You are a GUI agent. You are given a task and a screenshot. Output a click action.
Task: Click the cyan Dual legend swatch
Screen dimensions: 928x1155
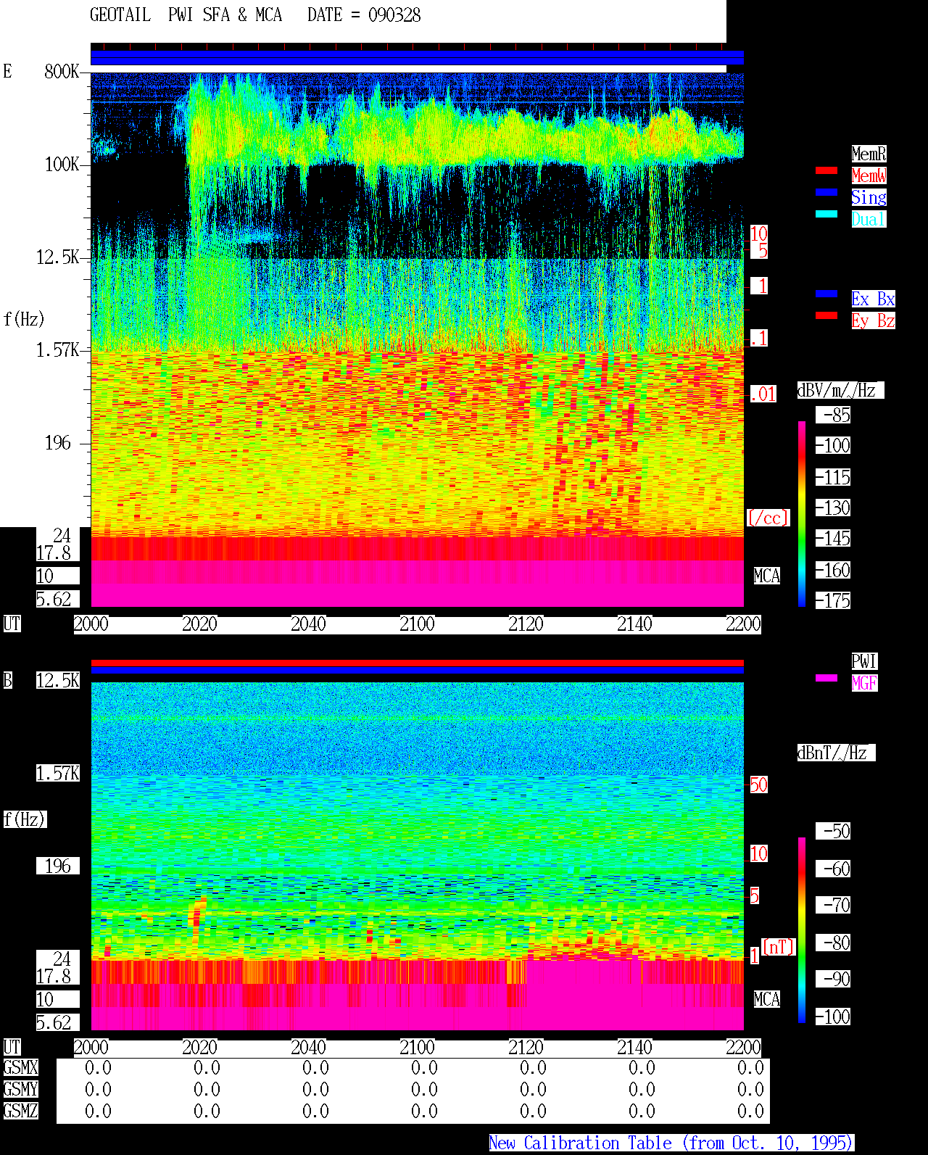(x=826, y=214)
